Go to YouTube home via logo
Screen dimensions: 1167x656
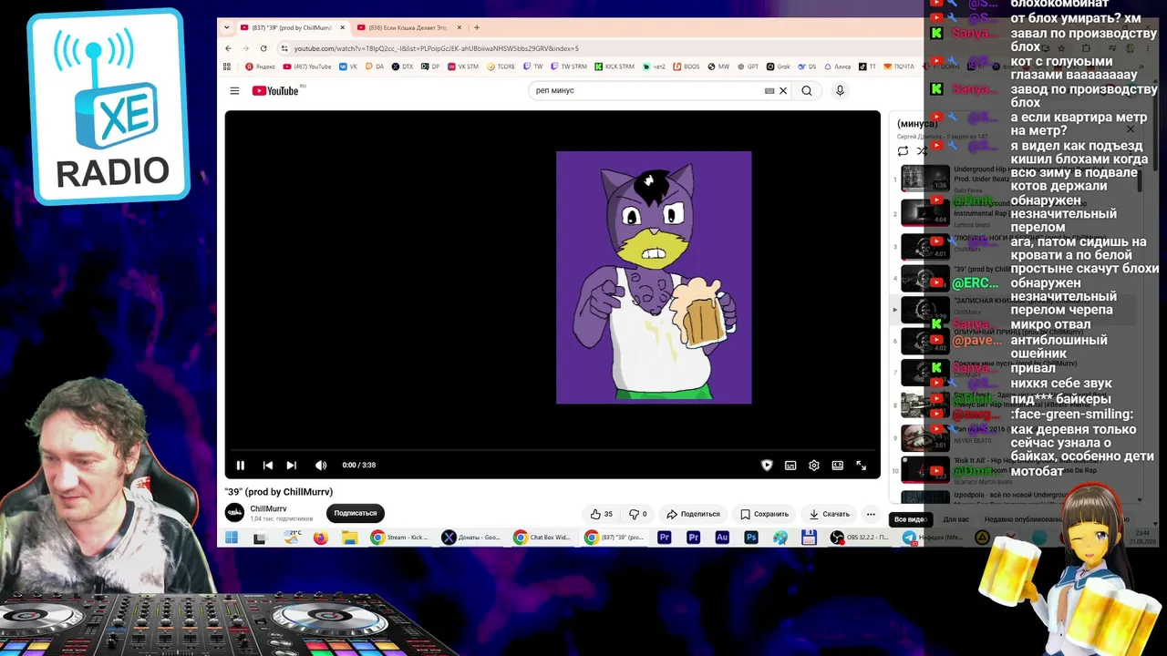(275, 90)
